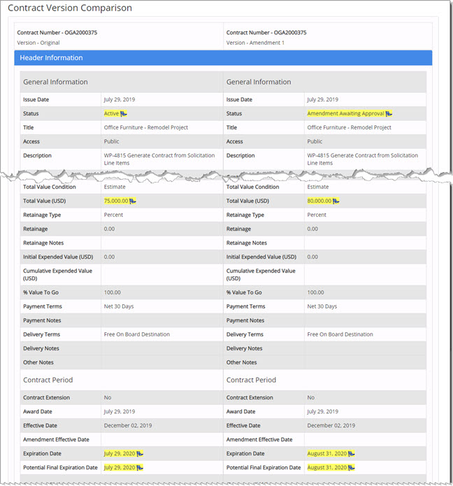Select the Header Information section bar

click(x=223, y=58)
